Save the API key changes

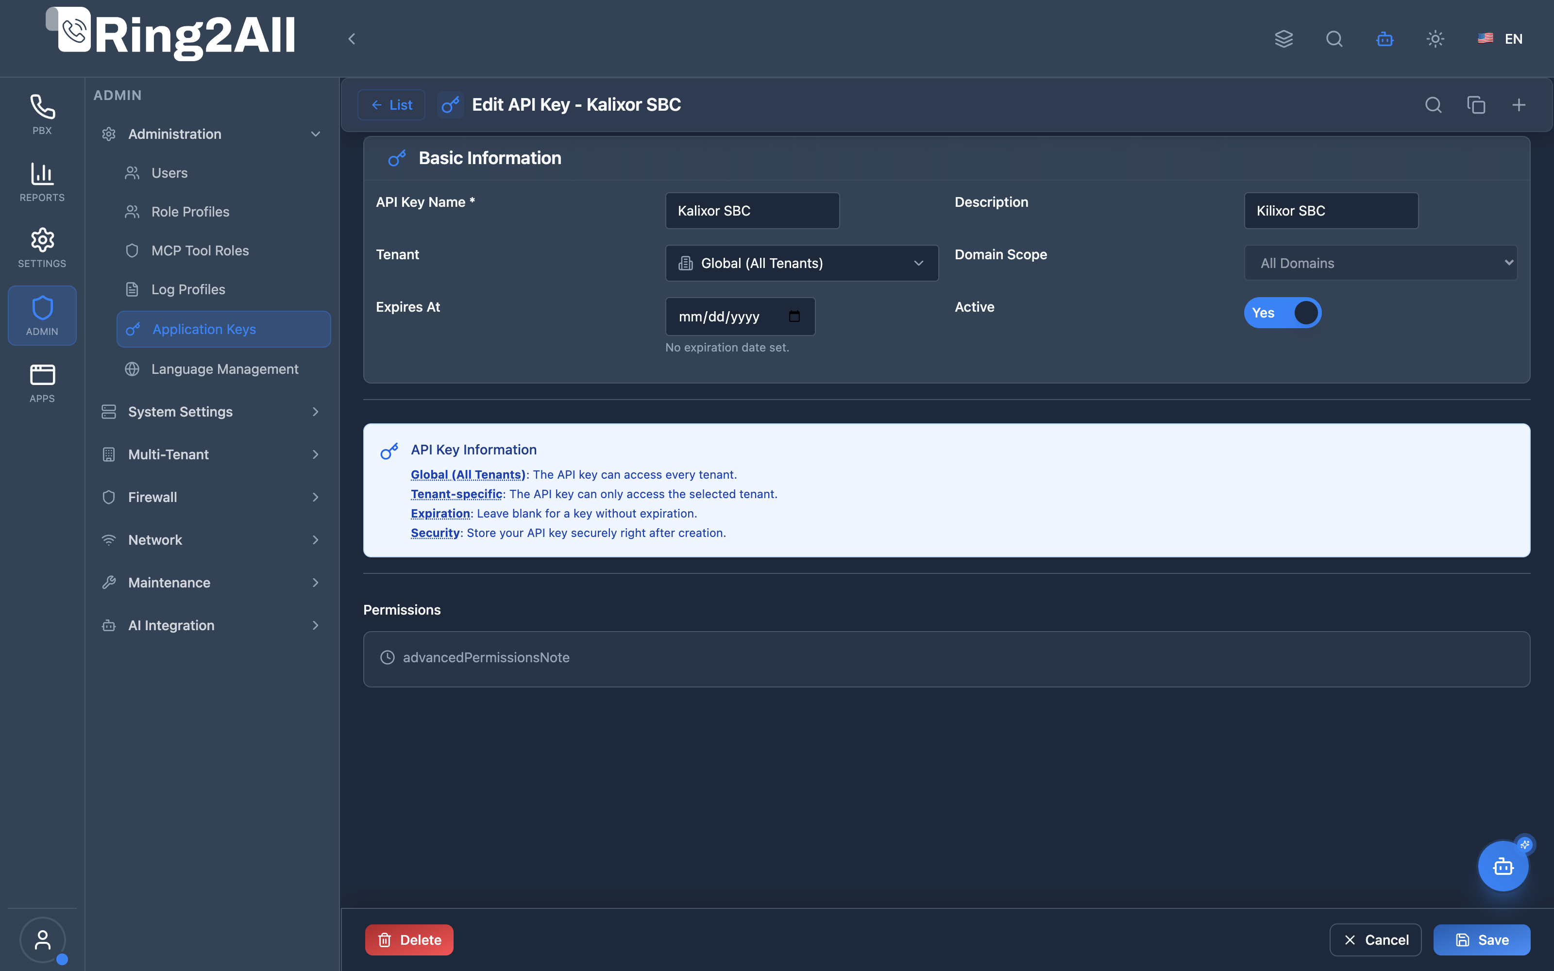[x=1482, y=939]
